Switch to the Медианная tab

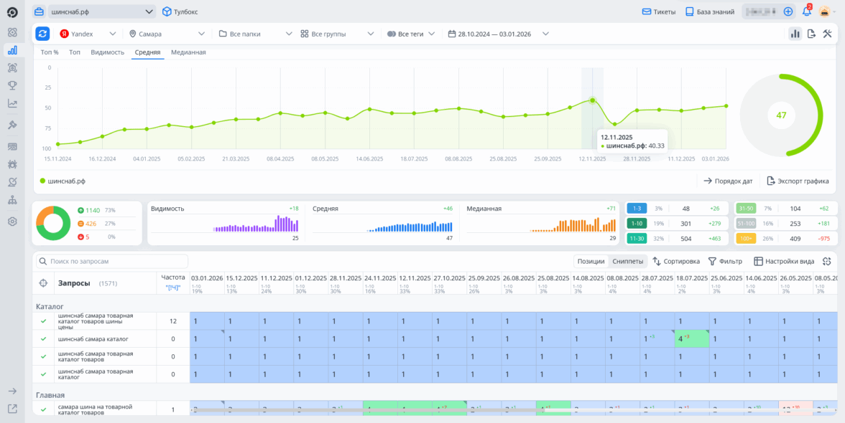pos(188,52)
